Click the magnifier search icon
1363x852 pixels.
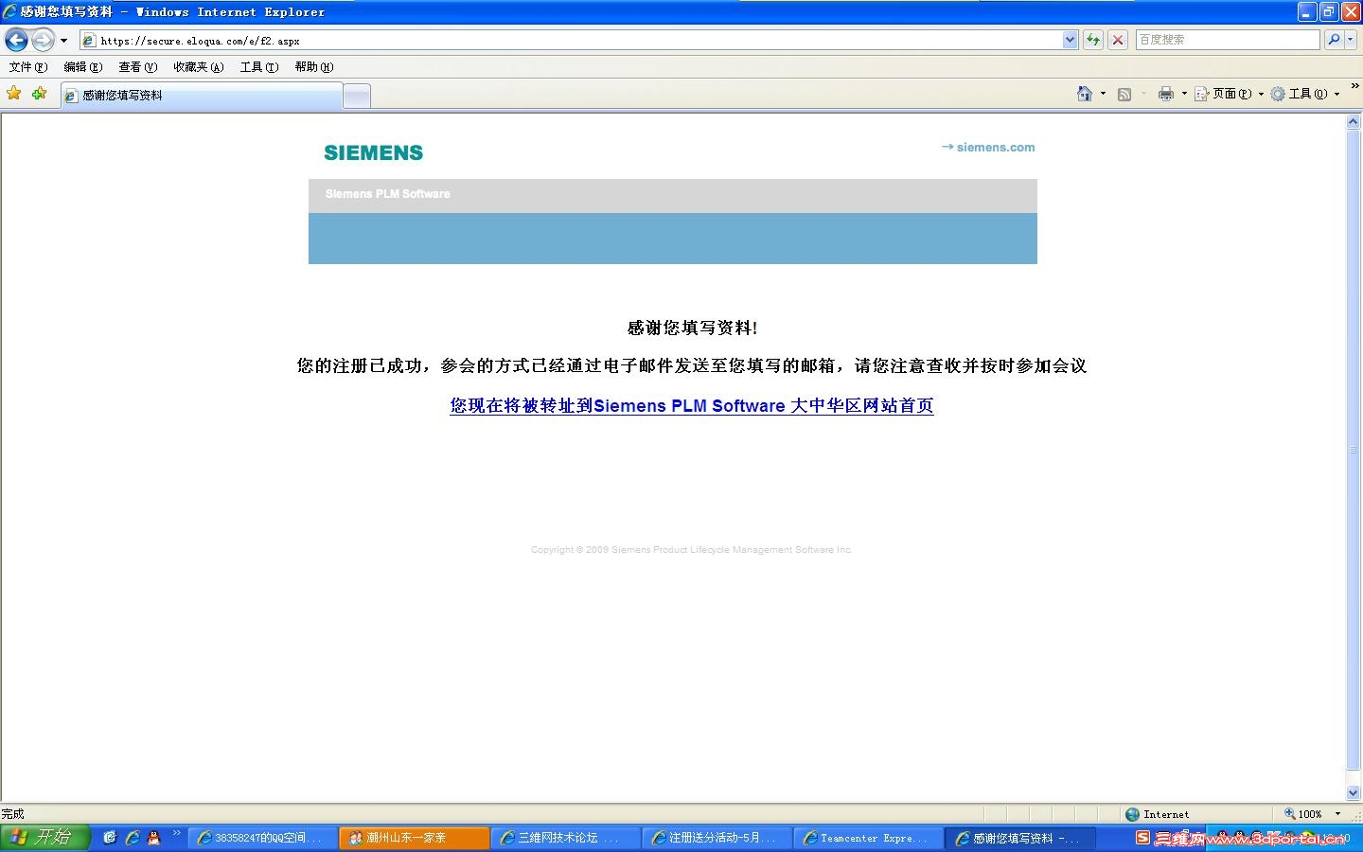pos(1334,40)
